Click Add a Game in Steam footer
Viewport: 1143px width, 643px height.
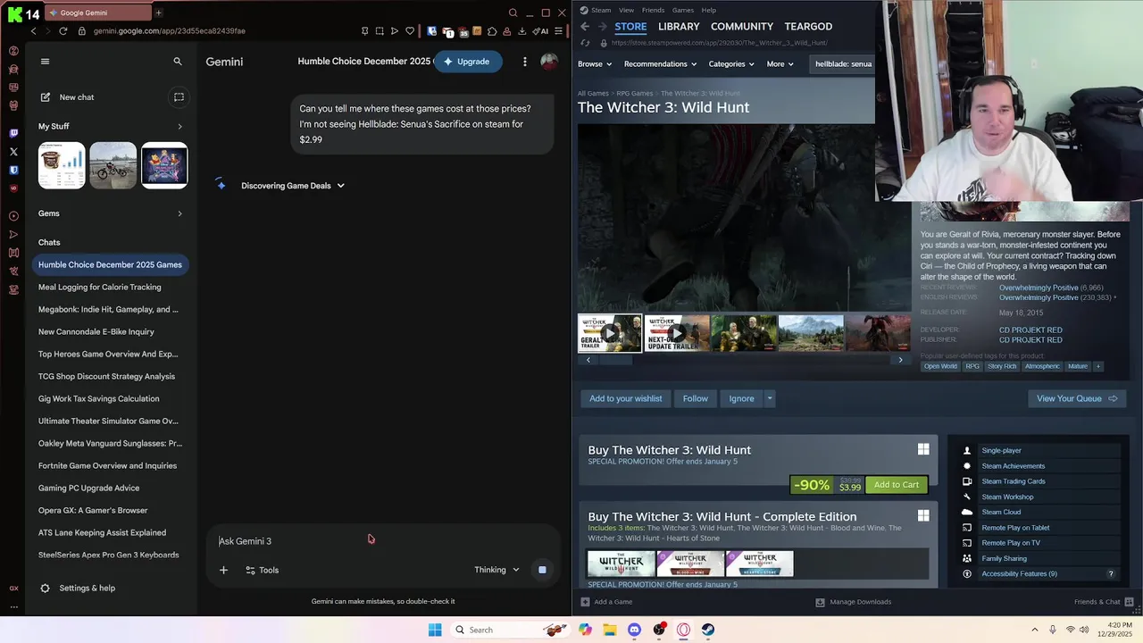[606, 602]
